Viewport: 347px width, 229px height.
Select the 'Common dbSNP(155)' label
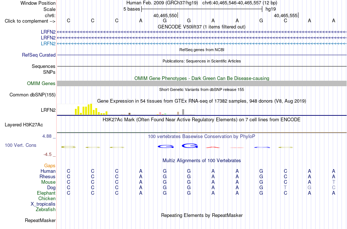coord(32,95)
